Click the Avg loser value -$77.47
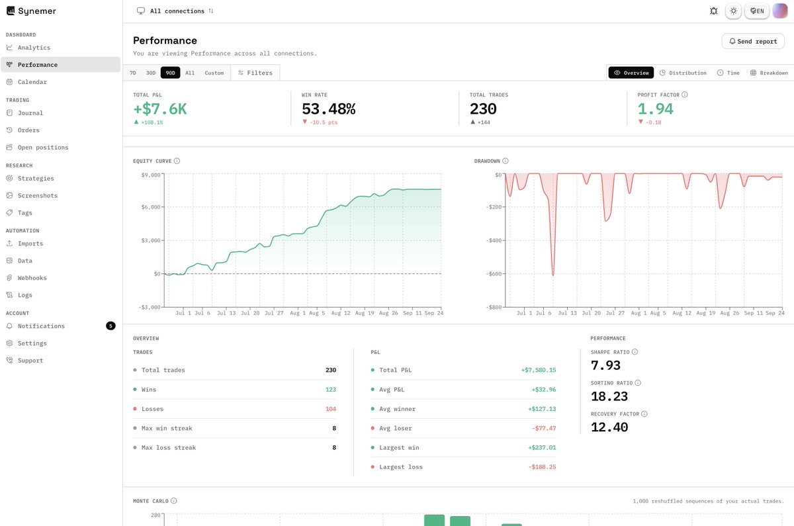The image size is (794, 526). click(544, 428)
